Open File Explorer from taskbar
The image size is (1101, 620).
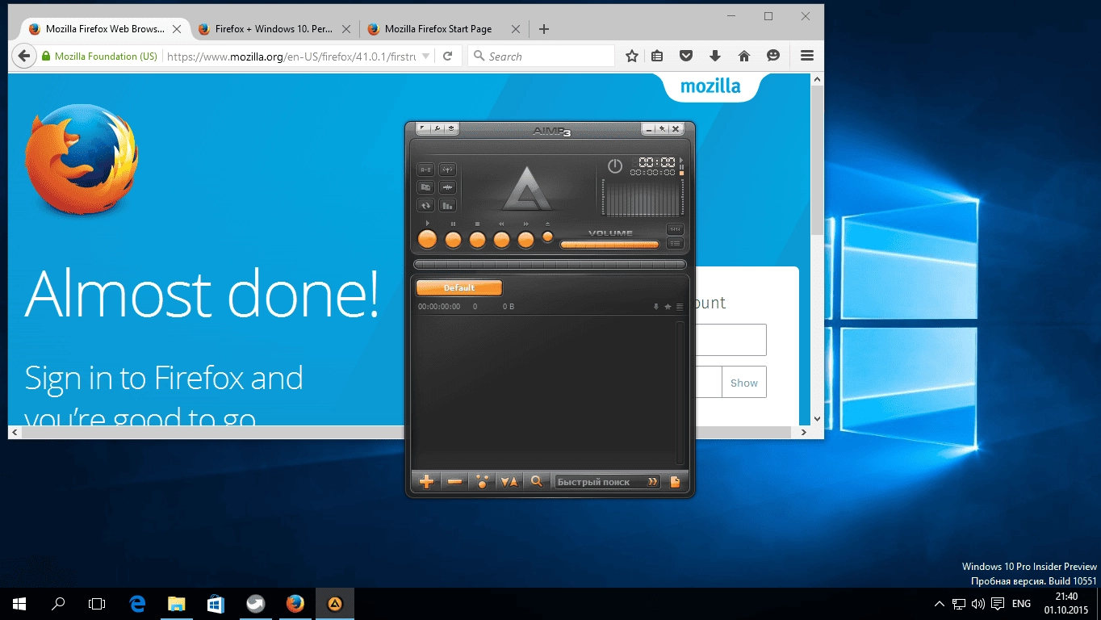pos(176,604)
